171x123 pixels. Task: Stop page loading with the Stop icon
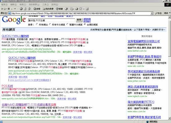click(21, 9)
